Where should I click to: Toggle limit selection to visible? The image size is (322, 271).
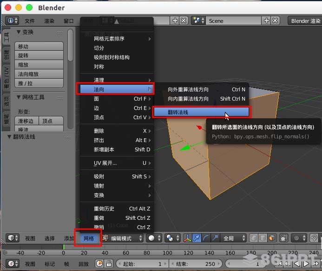pos(283,238)
